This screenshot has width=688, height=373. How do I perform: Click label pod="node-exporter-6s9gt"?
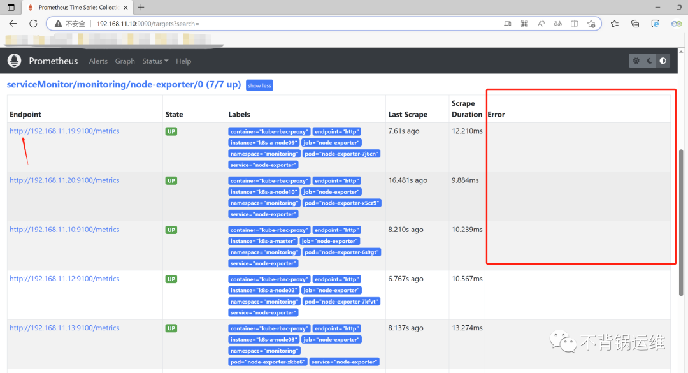[x=342, y=252]
